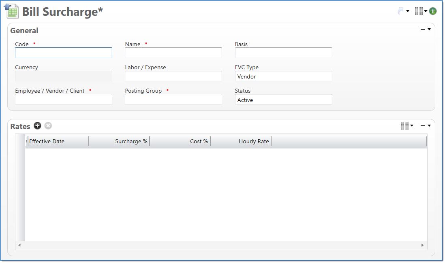Screen dimensions: 445x263
Task: Click the Hourly Rate column header
Action: [241, 141]
